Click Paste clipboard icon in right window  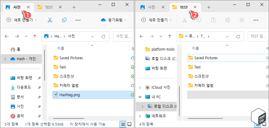click(x=213, y=20)
